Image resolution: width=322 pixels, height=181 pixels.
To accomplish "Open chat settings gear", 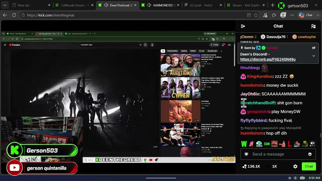I will pos(295,166).
